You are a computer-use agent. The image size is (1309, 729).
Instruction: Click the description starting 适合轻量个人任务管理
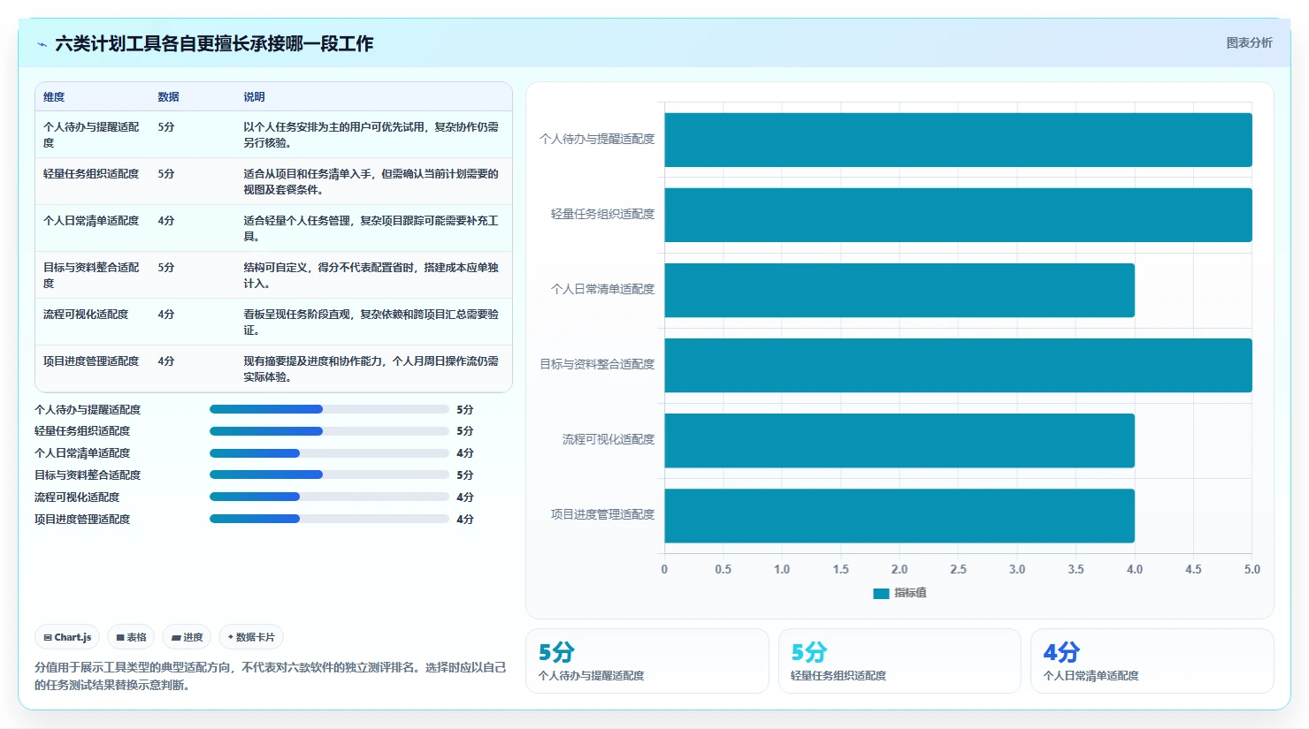click(x=371, y=228)
